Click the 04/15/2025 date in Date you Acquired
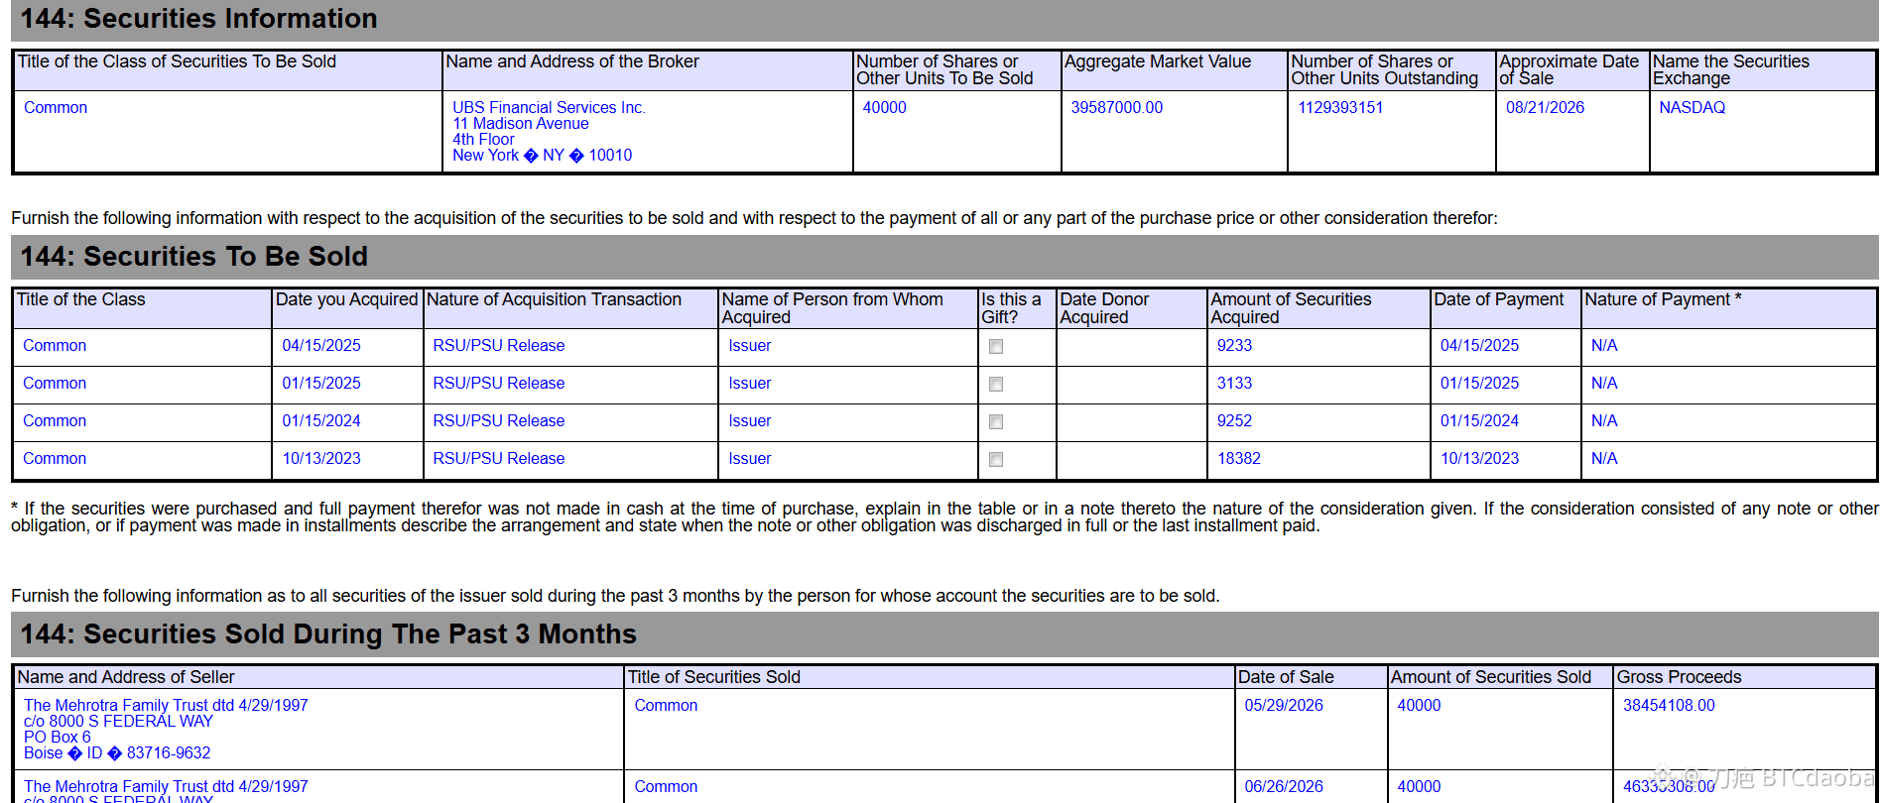This screenshot has height=803, width=1882. click(321, 345)
